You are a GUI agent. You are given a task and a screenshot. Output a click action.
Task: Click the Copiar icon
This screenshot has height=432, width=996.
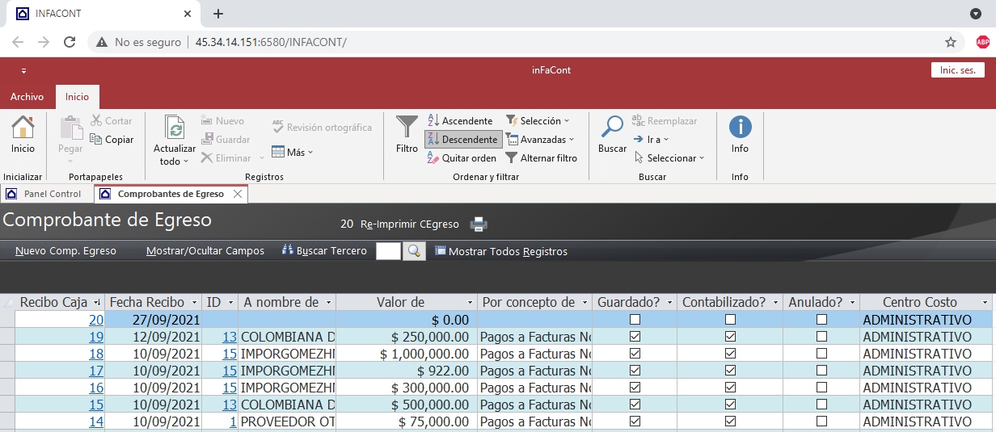[x=96, y=140]
